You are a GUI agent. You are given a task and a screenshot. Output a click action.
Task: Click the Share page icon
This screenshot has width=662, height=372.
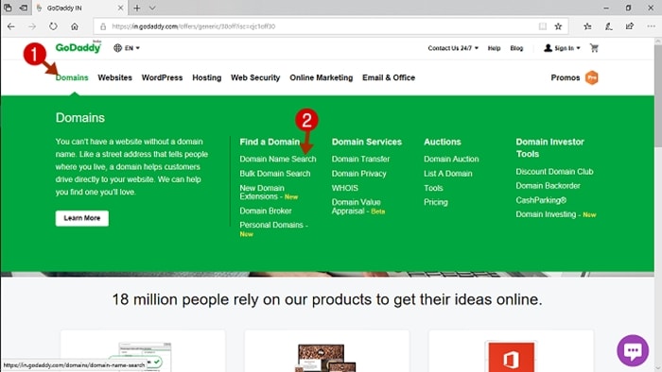click(x=630, y=26)
